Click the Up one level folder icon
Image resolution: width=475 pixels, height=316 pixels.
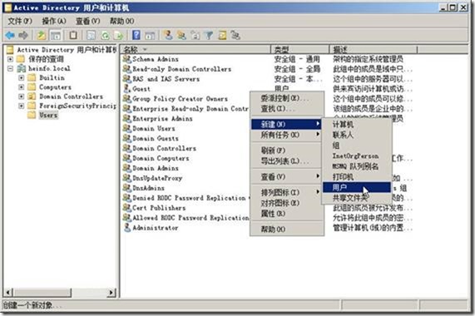pyautogui.click(x=42, y=36)
